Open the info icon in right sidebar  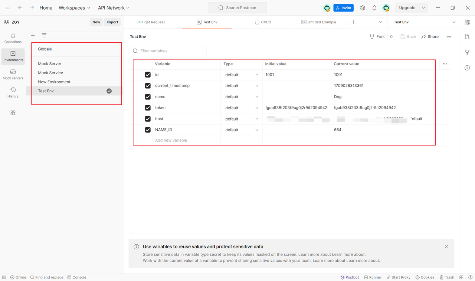467,68
